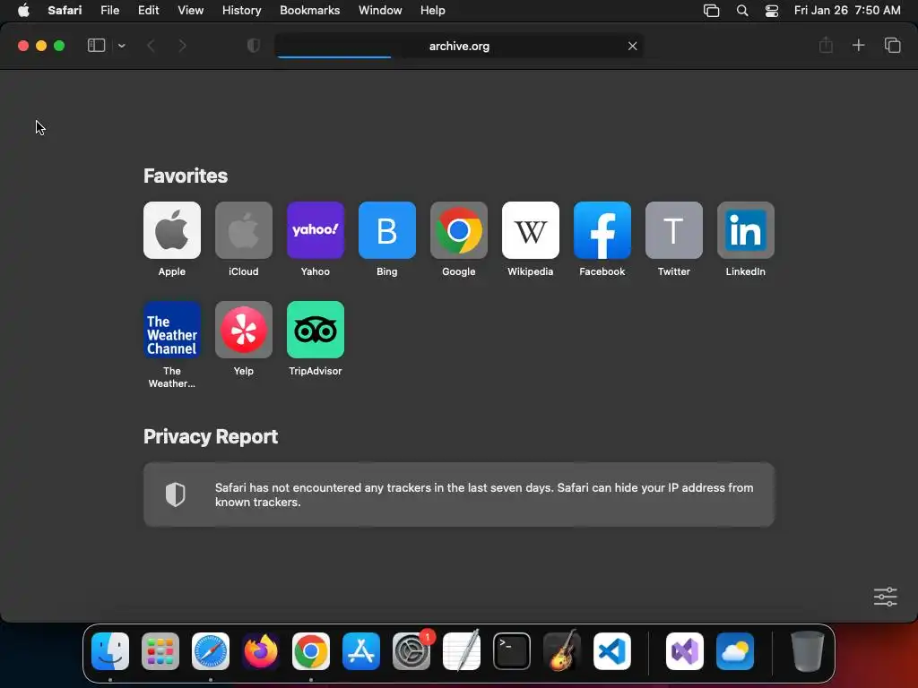The image size is (918, 688).
Task: Click the date and time in menu bar
Action: pos(847,11)
